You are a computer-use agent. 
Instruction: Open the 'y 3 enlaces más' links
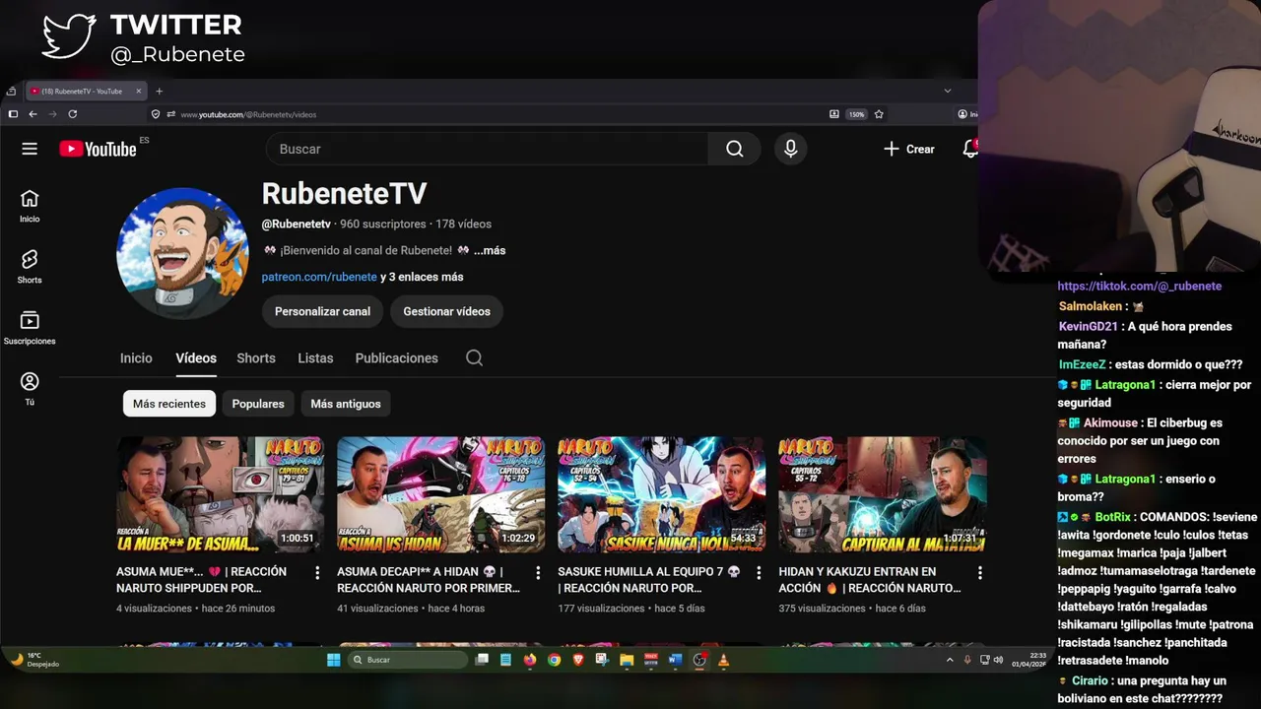[x=422, y=278]
